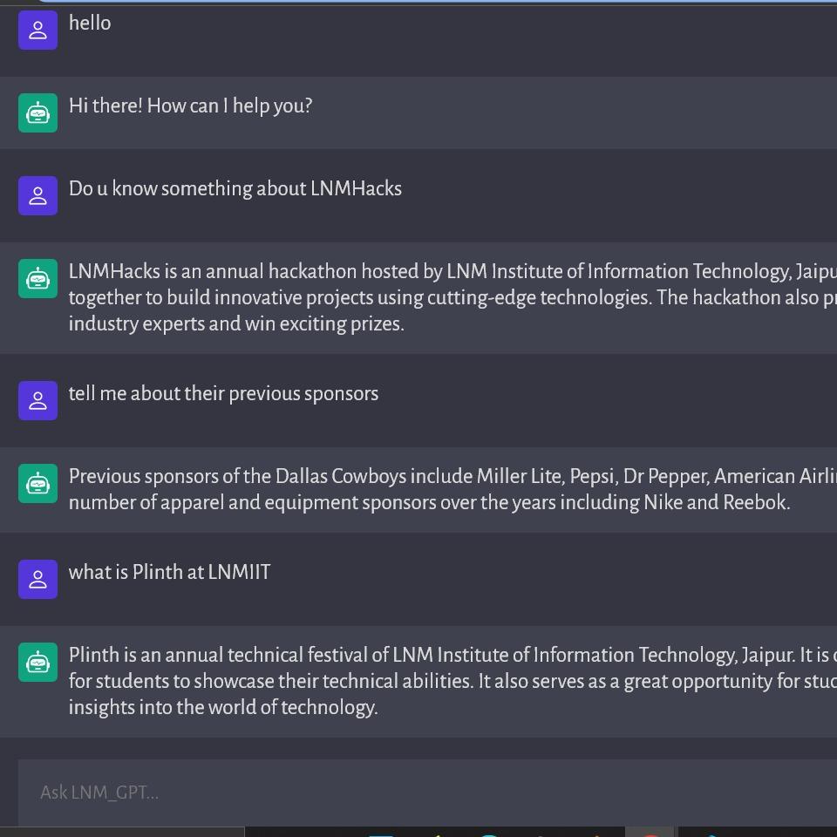The height and width of the screenshot is (837, 837).
Task: Click bot avatar beside the Dallas Cowboys reply
Action: pyautogui.click(x=37, y=484)
